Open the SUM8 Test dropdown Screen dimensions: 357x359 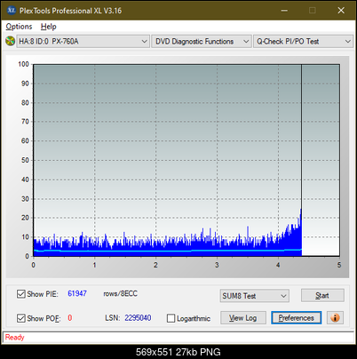click(255, 296)
